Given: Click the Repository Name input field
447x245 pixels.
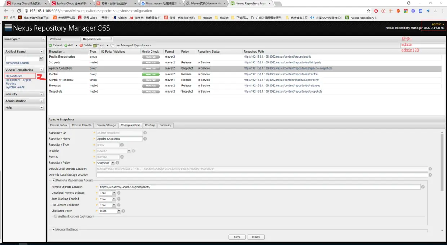Looking at the screenshot, I should coord(119,139).
